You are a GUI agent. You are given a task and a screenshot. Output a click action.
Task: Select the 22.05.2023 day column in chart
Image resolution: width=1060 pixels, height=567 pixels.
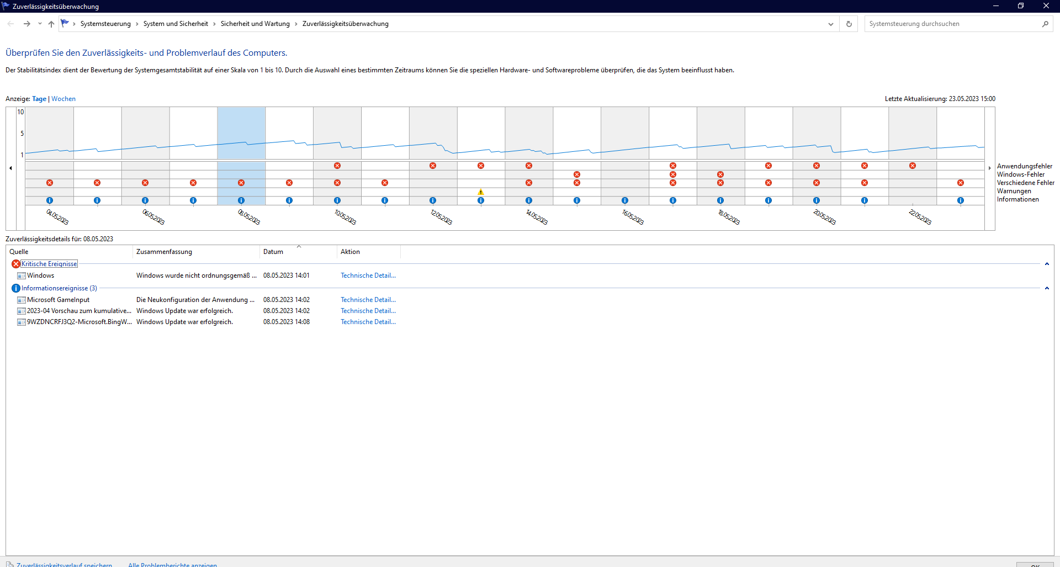(x=913, y=156)
